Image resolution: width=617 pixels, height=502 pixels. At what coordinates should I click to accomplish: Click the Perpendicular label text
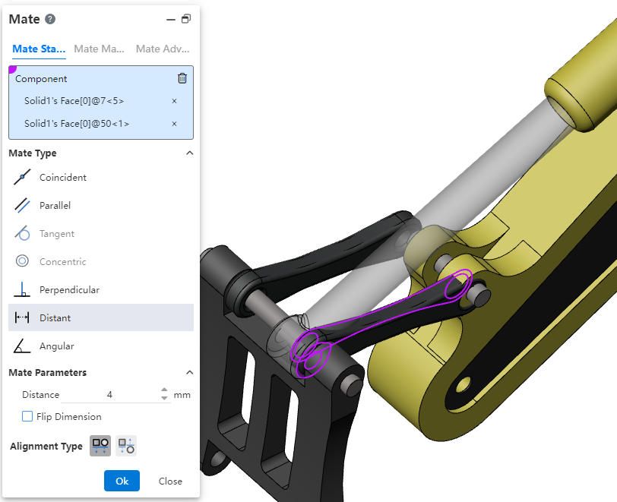[69, 290]
